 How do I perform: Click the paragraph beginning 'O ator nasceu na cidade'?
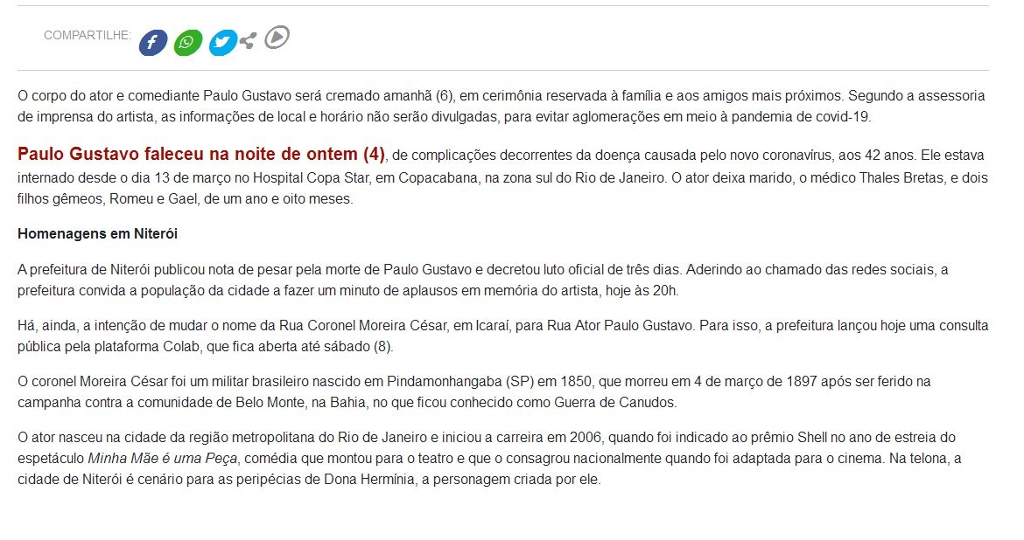(489, 459)
